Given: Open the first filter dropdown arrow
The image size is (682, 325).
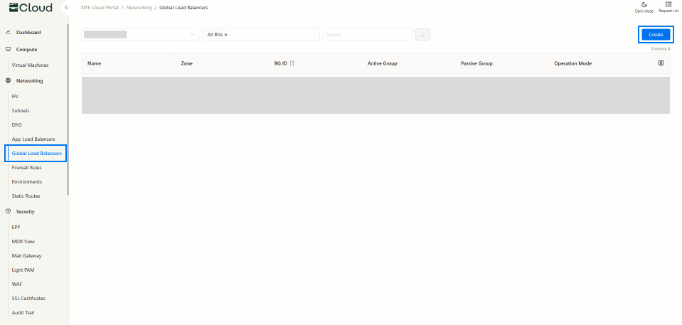Looking at the screenshot, I should pos(193,35).
